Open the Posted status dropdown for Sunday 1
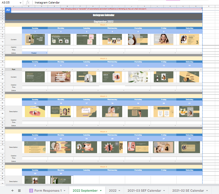The image size is (219, 194). pos(47,53)
